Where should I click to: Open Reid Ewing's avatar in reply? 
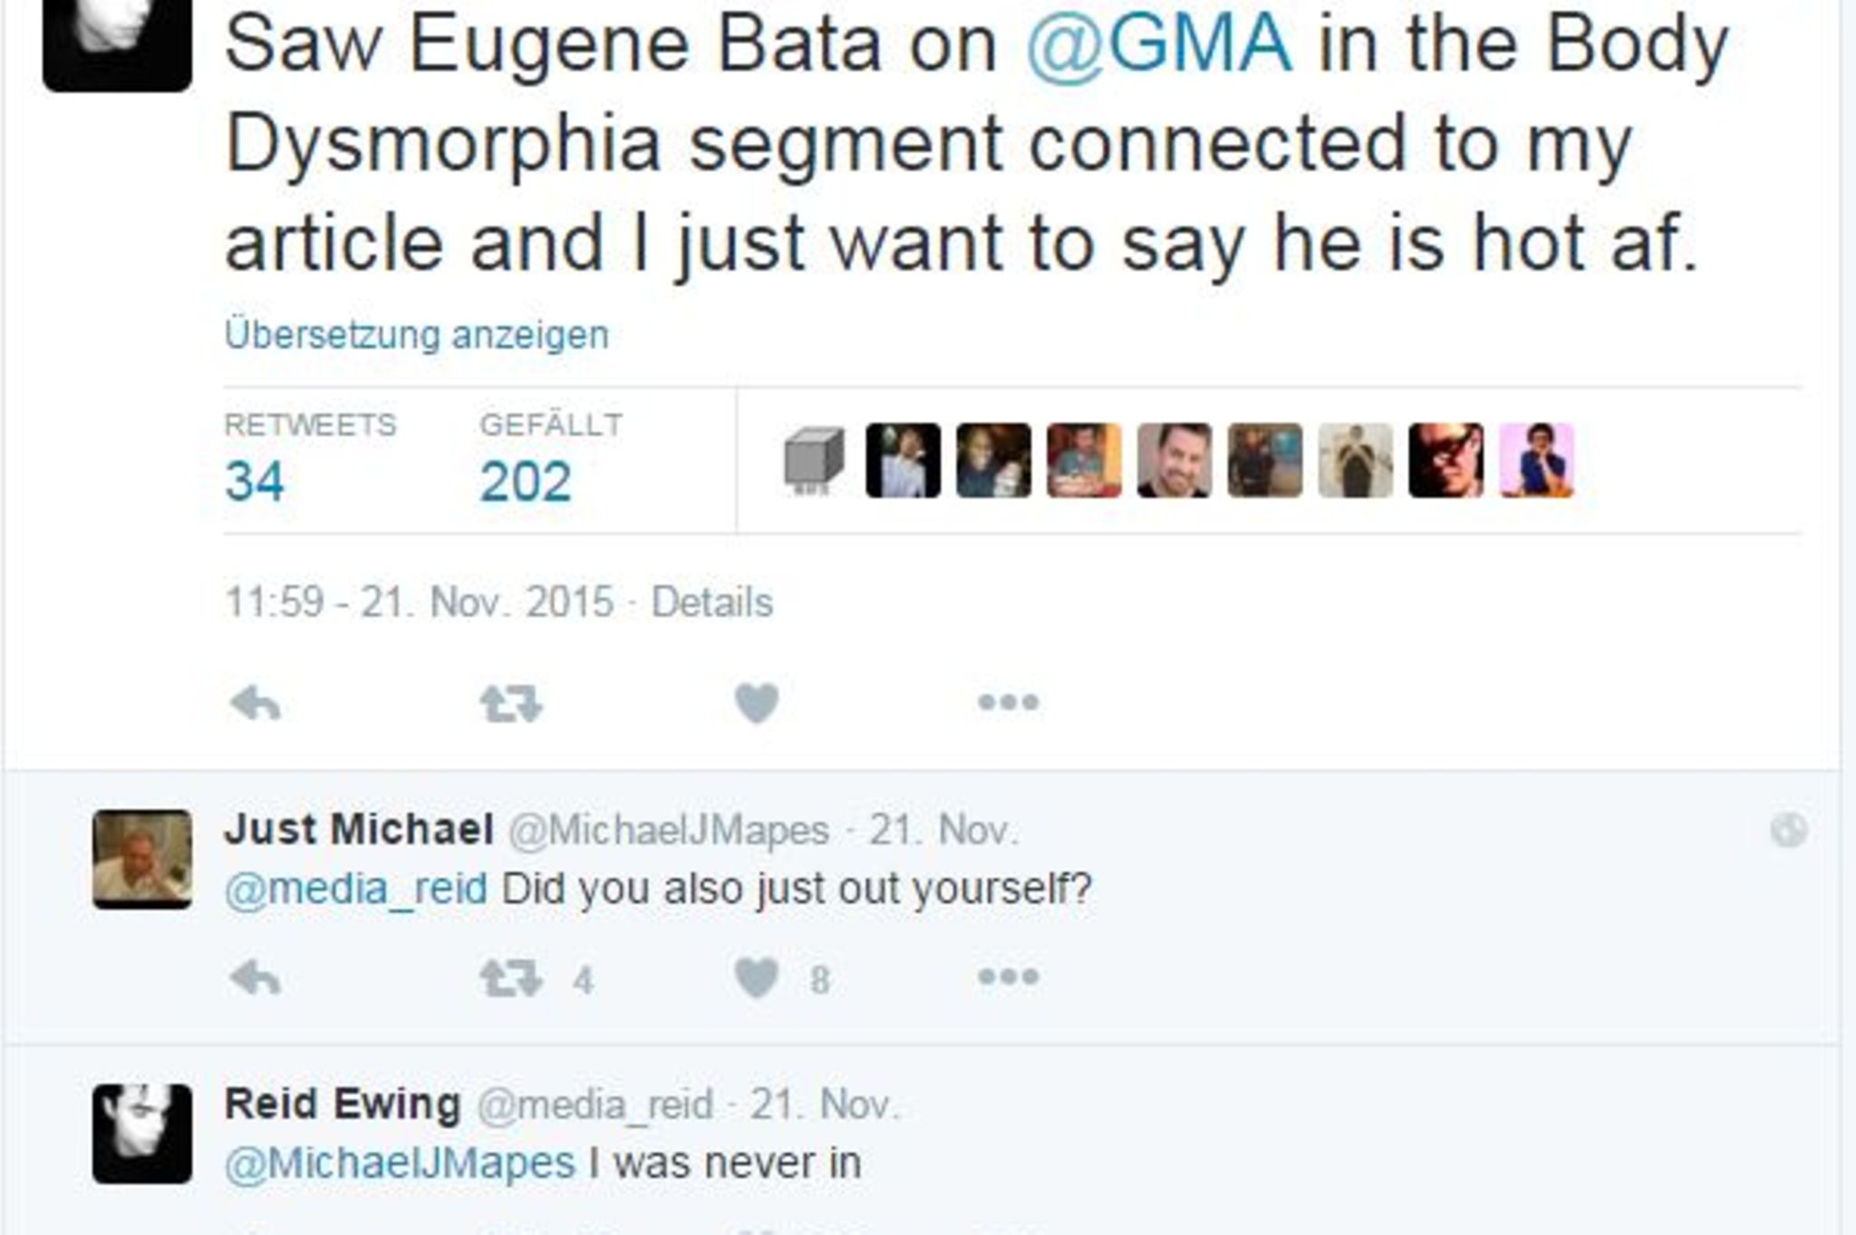(142, 1134)
